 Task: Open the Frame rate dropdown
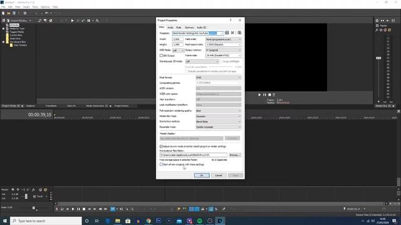[x=223, y=56]
